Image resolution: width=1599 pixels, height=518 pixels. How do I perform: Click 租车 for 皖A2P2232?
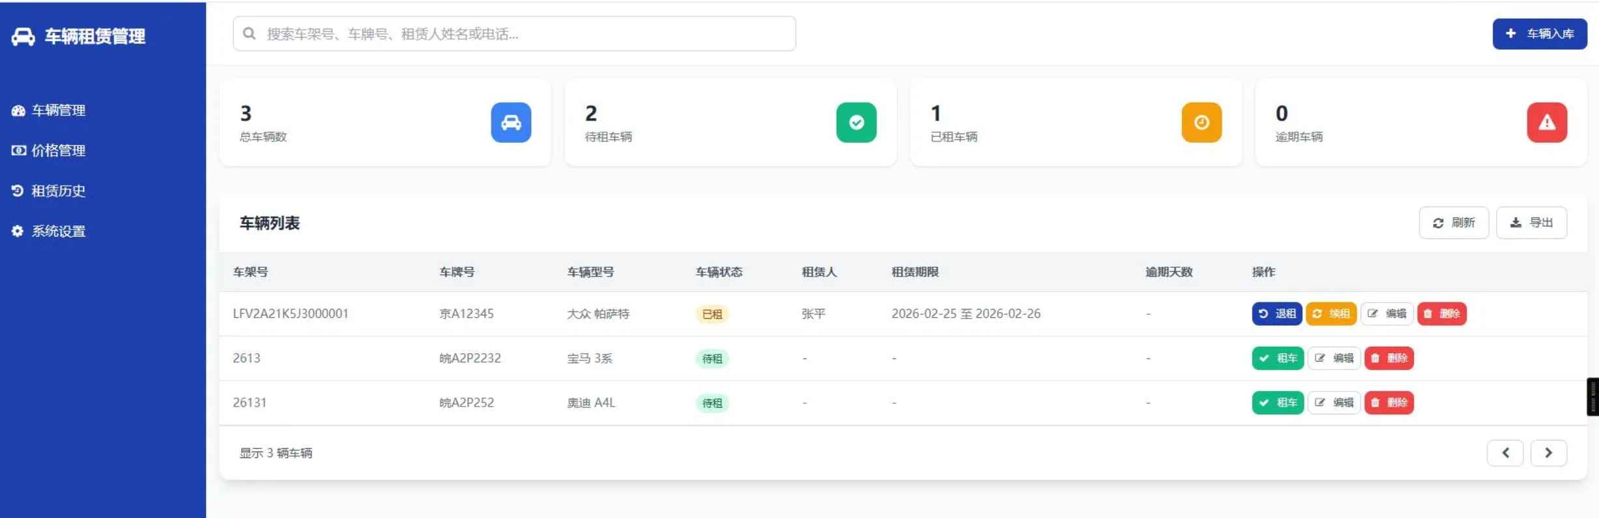[x=1278, y=358]
